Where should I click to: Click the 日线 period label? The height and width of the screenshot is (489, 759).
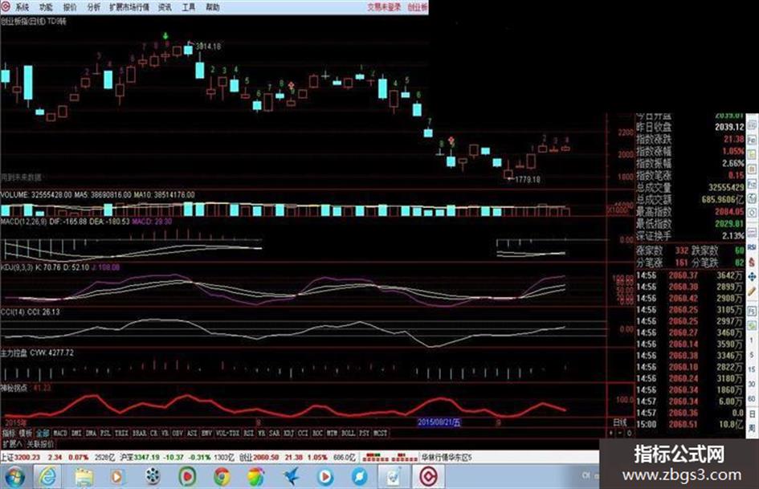[620, 422]
